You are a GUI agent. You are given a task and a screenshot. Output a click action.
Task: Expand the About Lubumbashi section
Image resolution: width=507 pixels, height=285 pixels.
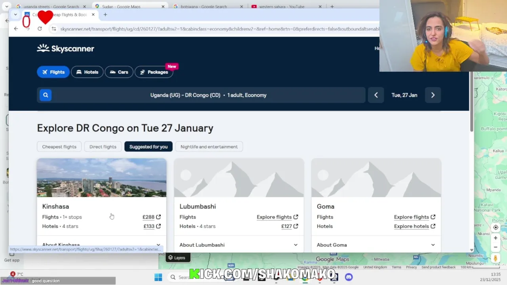click(x=239, y=245)
